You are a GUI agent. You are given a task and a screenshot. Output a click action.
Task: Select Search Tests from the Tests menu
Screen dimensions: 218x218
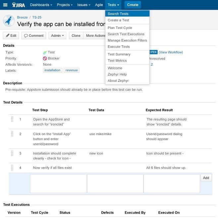point(118,14)
